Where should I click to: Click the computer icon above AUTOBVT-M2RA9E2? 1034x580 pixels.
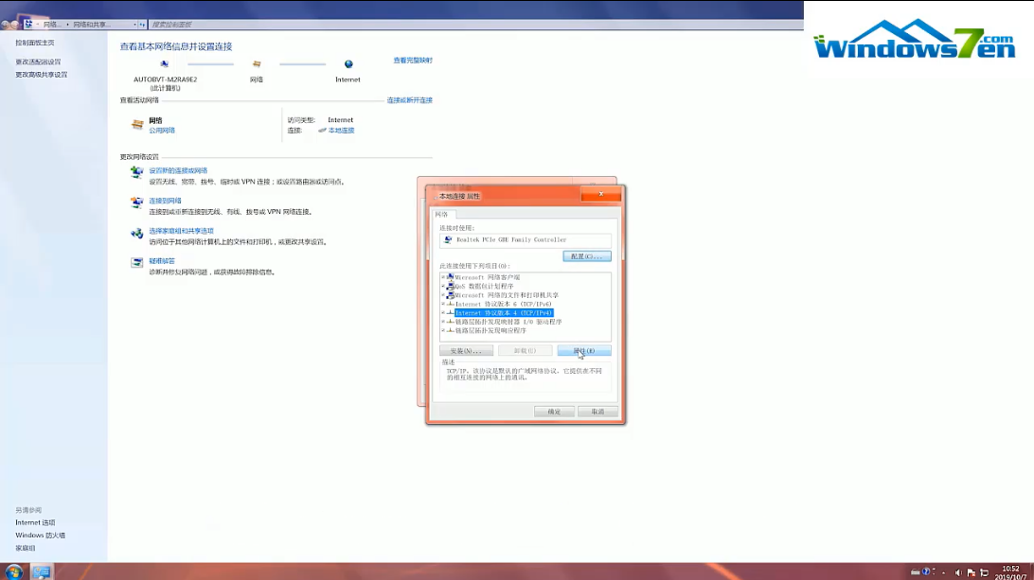tap(165, 64)
